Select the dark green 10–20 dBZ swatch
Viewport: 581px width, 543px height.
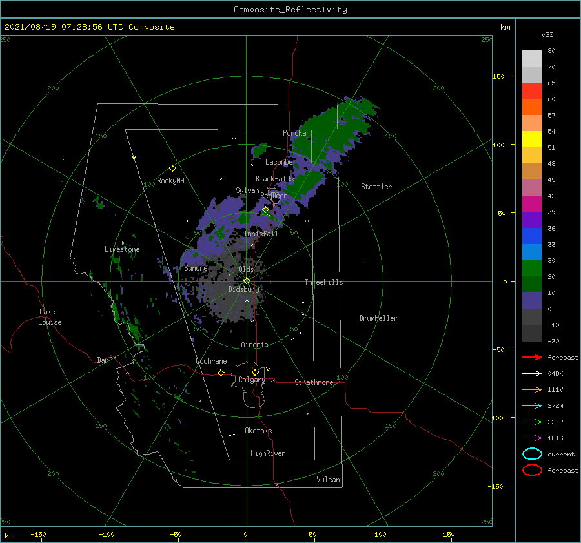click(532, 284)
